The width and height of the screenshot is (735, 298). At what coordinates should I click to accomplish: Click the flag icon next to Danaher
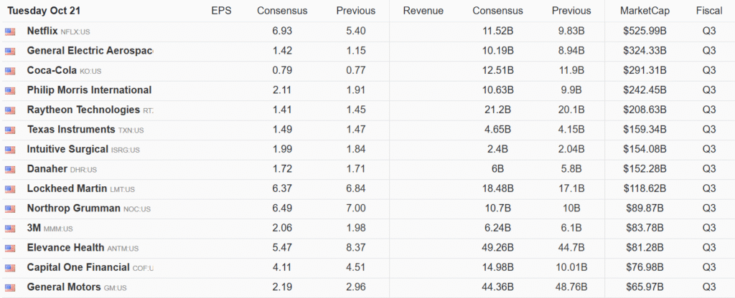click(10, 170)
